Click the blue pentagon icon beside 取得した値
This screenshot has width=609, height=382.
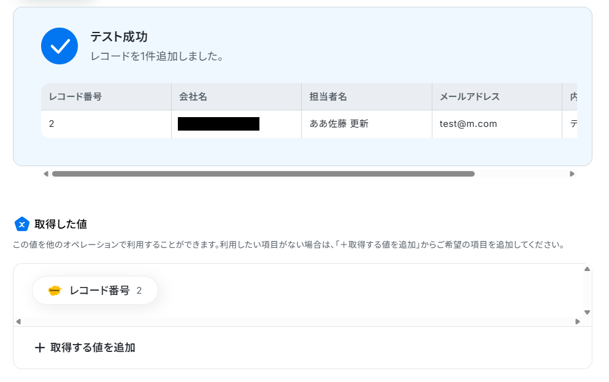pyautogui.click(x=21, y=224)
